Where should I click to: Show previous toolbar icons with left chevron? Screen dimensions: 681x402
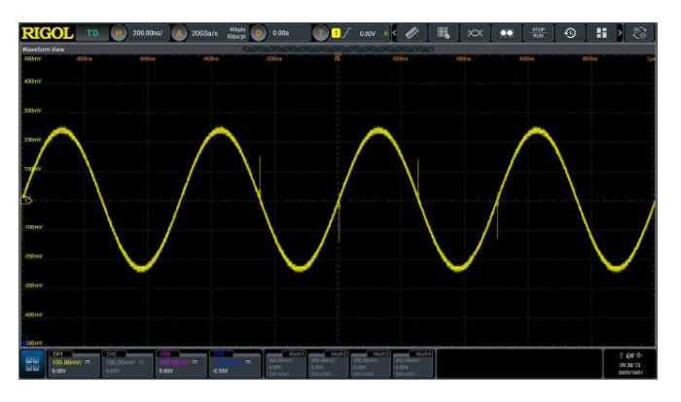pos(394,33)
